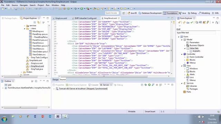Image resolution: width=221 pixels, height=124 pixels.
Task: Switch to Java EE perspective
Action: coord(132,13)
